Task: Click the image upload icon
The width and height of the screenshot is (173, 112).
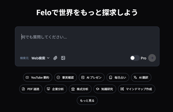Action: click(x=63, y=58)
